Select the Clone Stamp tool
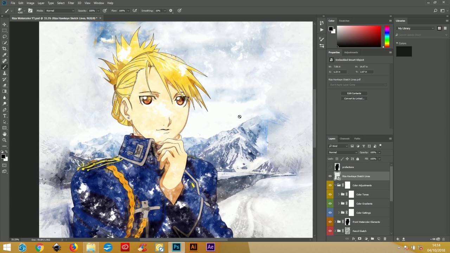 (5, 73)
